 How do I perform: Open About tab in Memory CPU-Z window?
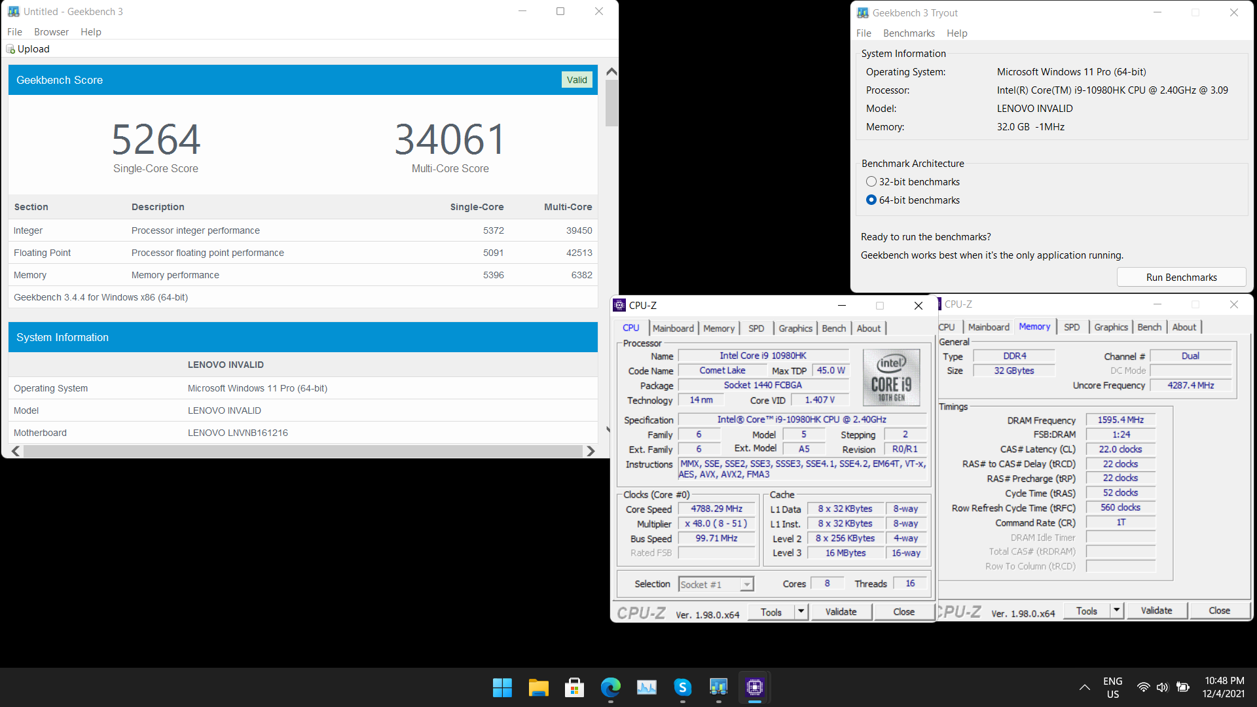click(x=1184, y=327)
